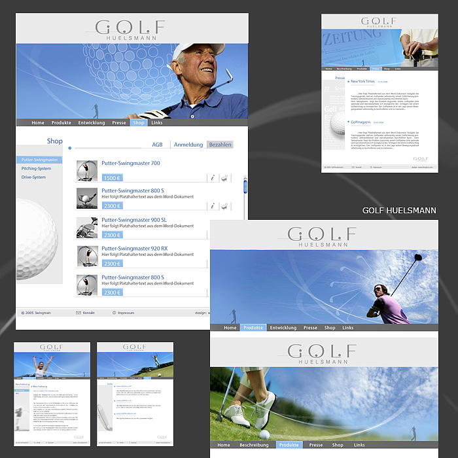The image size is (458, 458).
Task: Click the Shop heading above the sidebar
Action: 55,141
